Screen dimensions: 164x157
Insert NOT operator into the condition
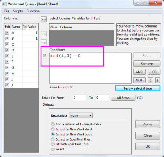tap(139, 80)
